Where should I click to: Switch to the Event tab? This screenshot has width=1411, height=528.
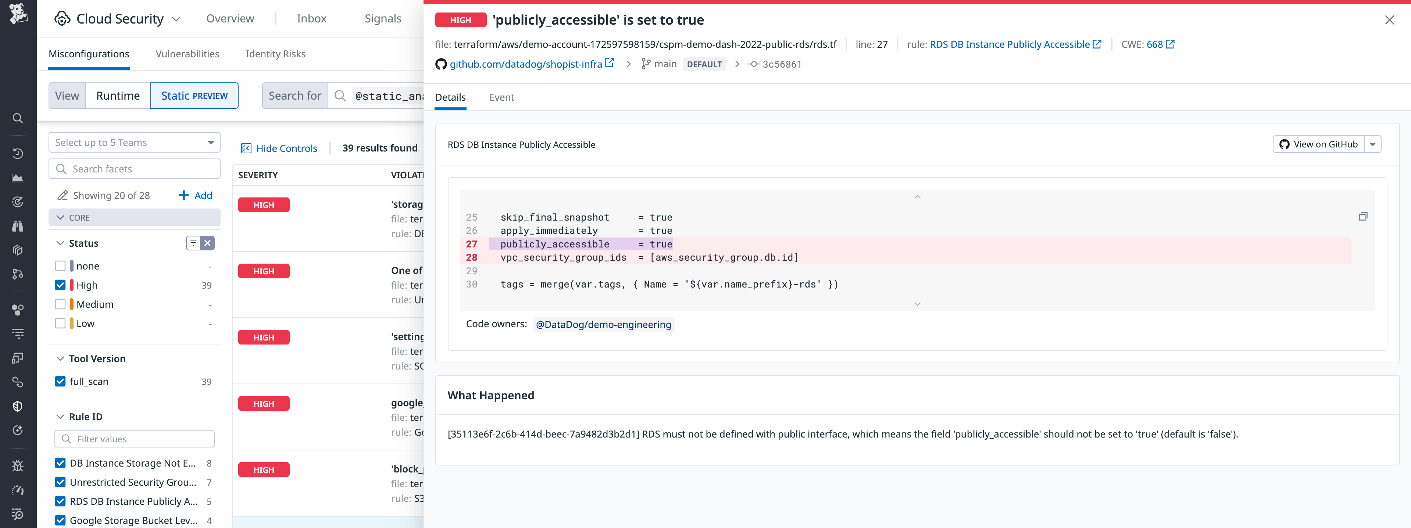point(501,97)
